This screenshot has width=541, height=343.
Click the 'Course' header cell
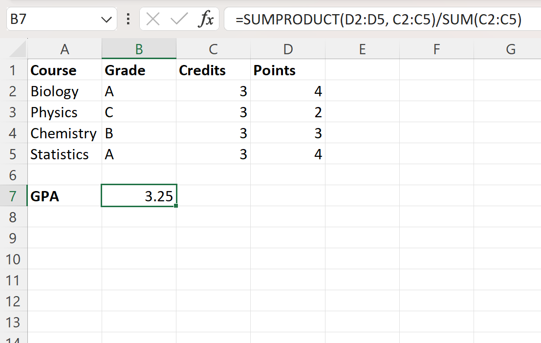(65, 70)
